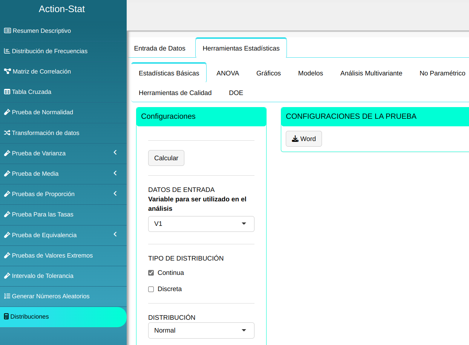Expand the Prueba de Varianza submenu chevron
The height and width of the screenshot is (345, 469).
click(115, 153)
